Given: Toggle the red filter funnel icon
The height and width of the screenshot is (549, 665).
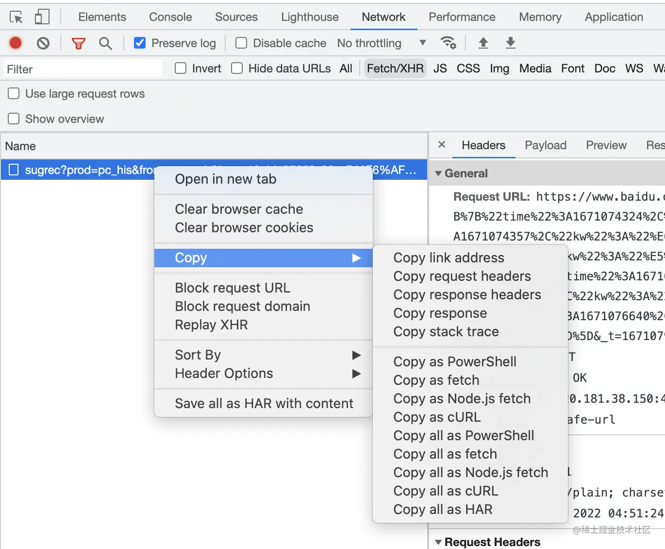Looking at the screenshot, I should 79,44.
